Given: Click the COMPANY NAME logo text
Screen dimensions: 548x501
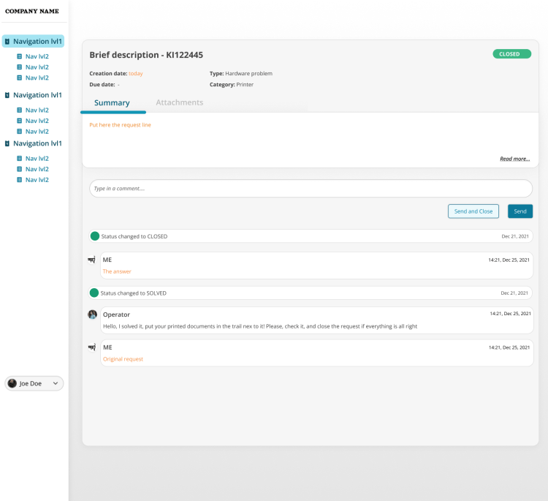Looking at the screenshot, I should coord(32,11).
